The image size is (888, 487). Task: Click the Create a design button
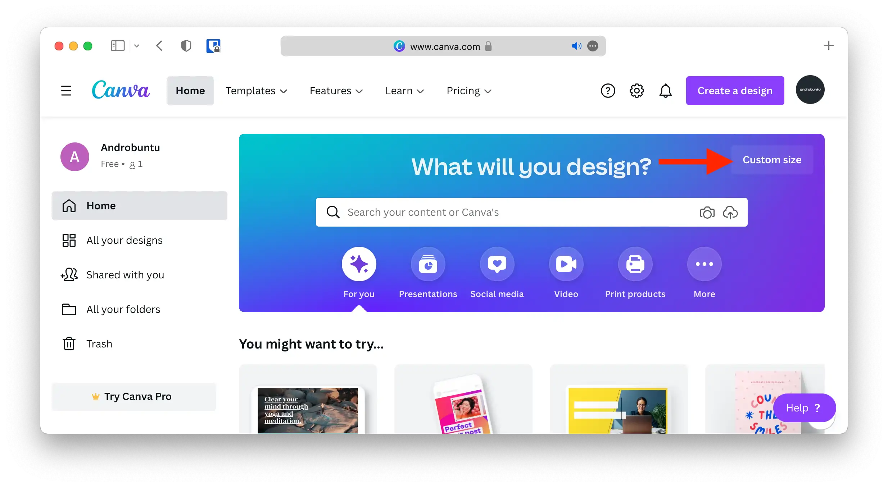[x=735, y=91]
